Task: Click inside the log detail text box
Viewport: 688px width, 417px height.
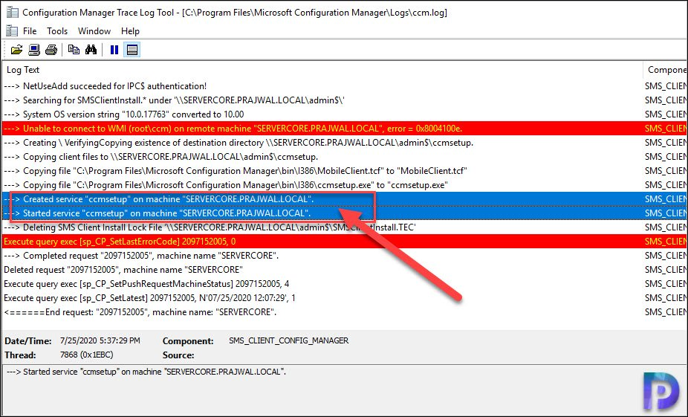Action: click(x=344, y=389)
